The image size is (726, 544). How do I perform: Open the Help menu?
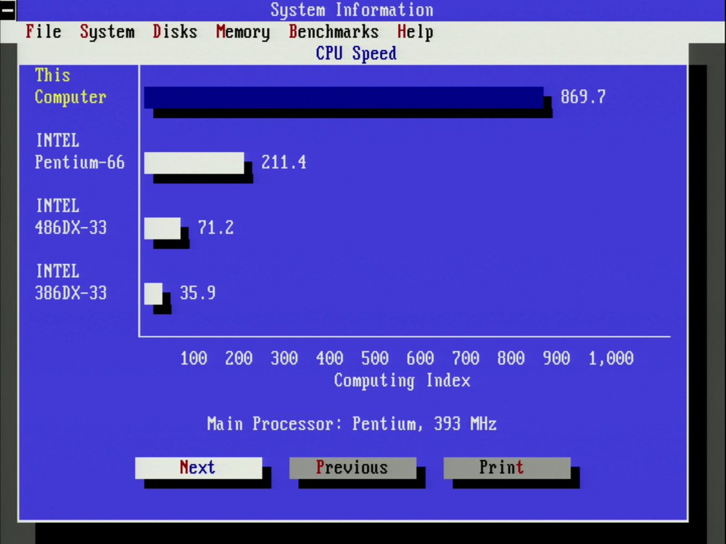pos(416,31)
